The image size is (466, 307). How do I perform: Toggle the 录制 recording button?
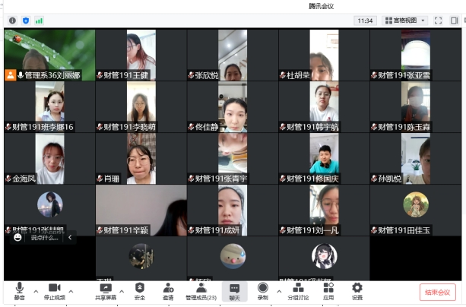(262, 291)
